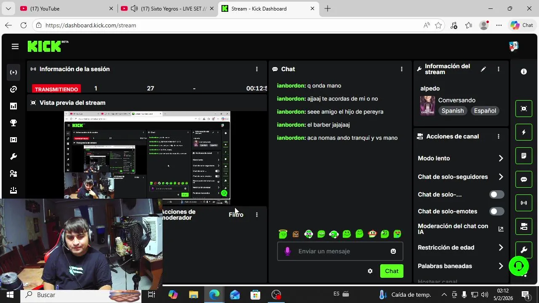Image resolution: width=539 pixels, height=303 pixels.
Task: Open Acciones de moderador three-dot menu
Action: coord(257,215)
